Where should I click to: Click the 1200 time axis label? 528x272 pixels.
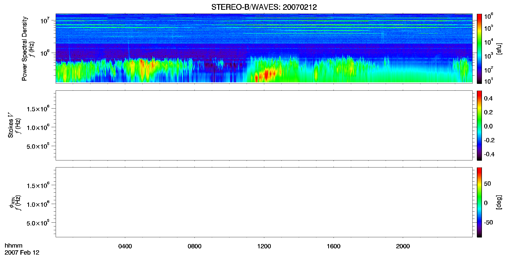[x=264, y=246]
